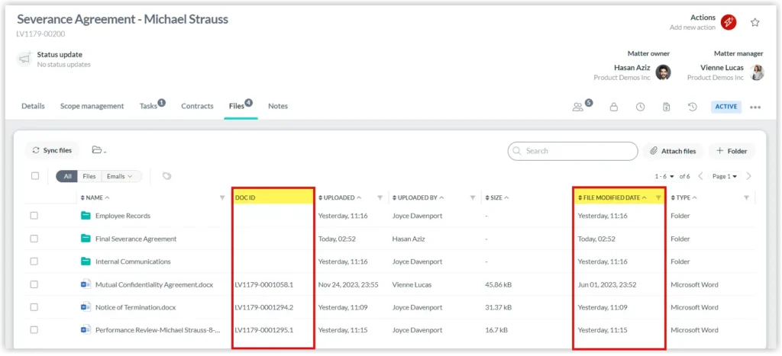The image size is (782, 356).
Task: Check the box for Notice of Termination.docx
Action: [x=34, y=307]
